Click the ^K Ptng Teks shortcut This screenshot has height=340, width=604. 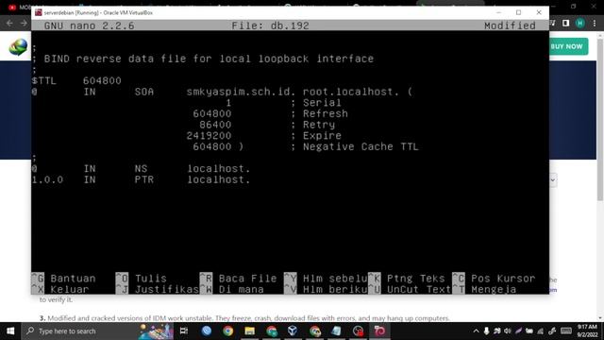point(407,279)
